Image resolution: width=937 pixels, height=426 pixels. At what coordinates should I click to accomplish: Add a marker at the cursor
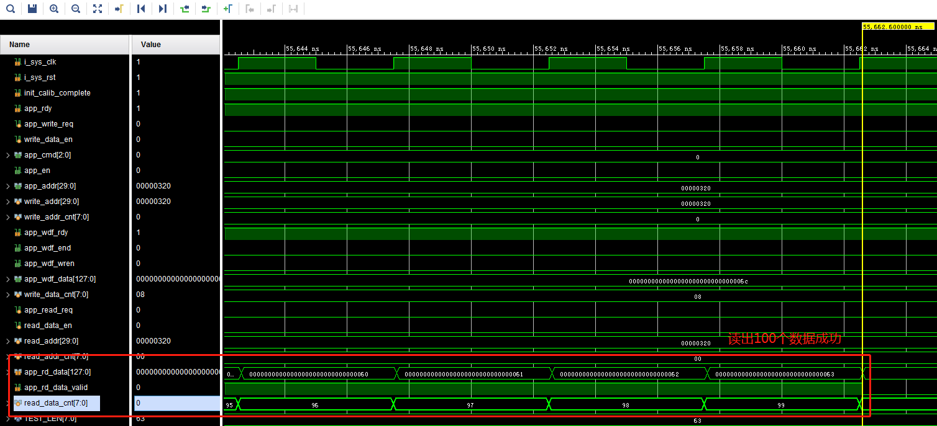(x=227, y=9)
